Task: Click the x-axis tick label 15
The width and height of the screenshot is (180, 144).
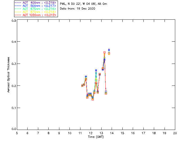Action: [122, 133]
